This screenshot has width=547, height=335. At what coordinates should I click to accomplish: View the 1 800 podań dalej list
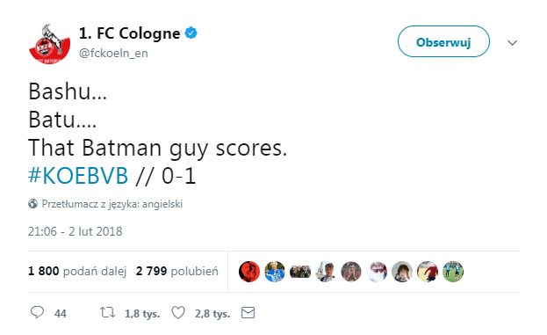point(77,271)
